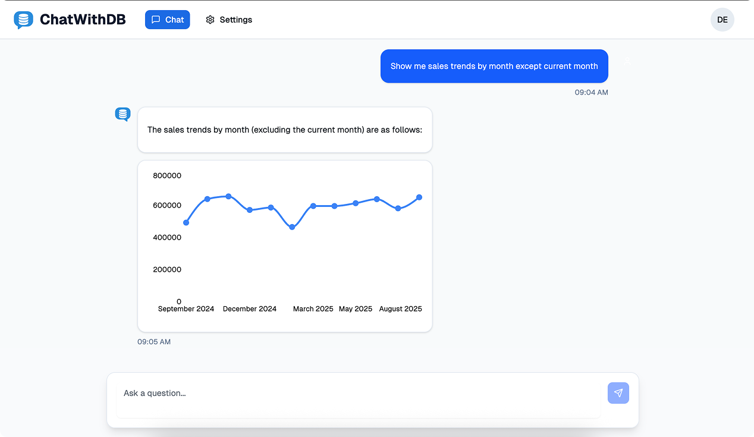Click the bot avatar icon beside the response
The height and width of the screenshot is (437, 754).
[122, 114]
